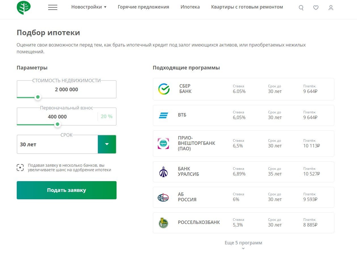Viewport: 357px width, 254px height.
Task: Click the property cost slider handle
Action: click(38, 97)
